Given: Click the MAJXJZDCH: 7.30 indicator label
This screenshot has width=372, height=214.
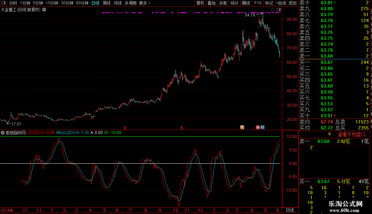Looking at the screenshot, I should (x=72, y=133).
